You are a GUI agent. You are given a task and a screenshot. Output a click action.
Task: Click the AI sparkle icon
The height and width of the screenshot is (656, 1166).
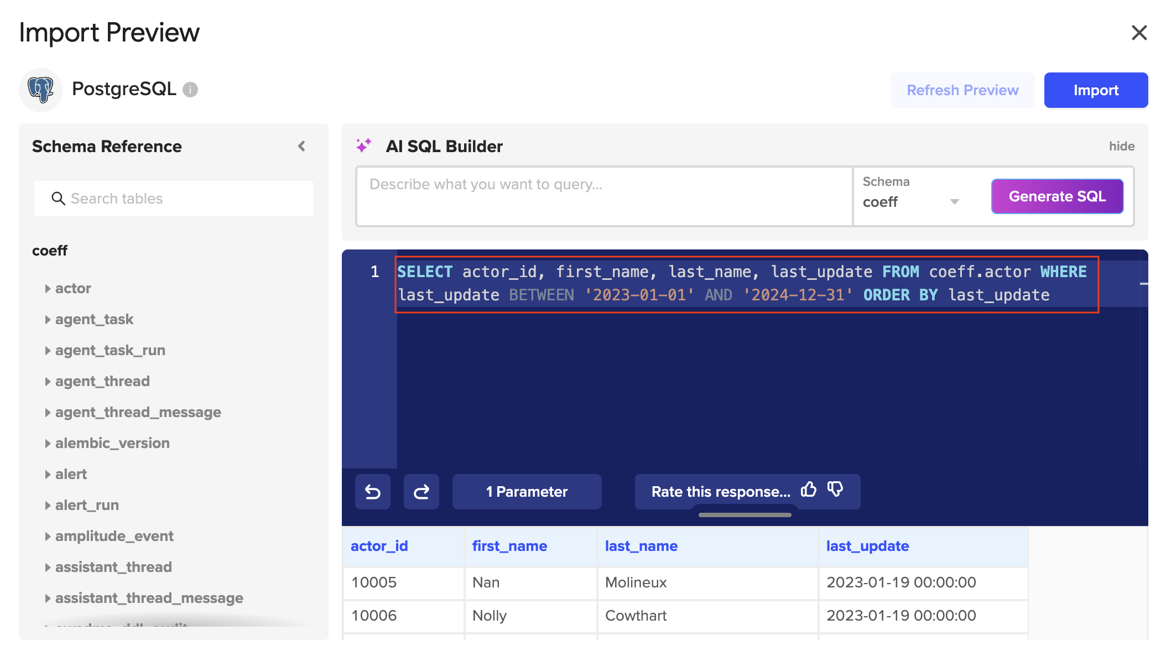363,146
